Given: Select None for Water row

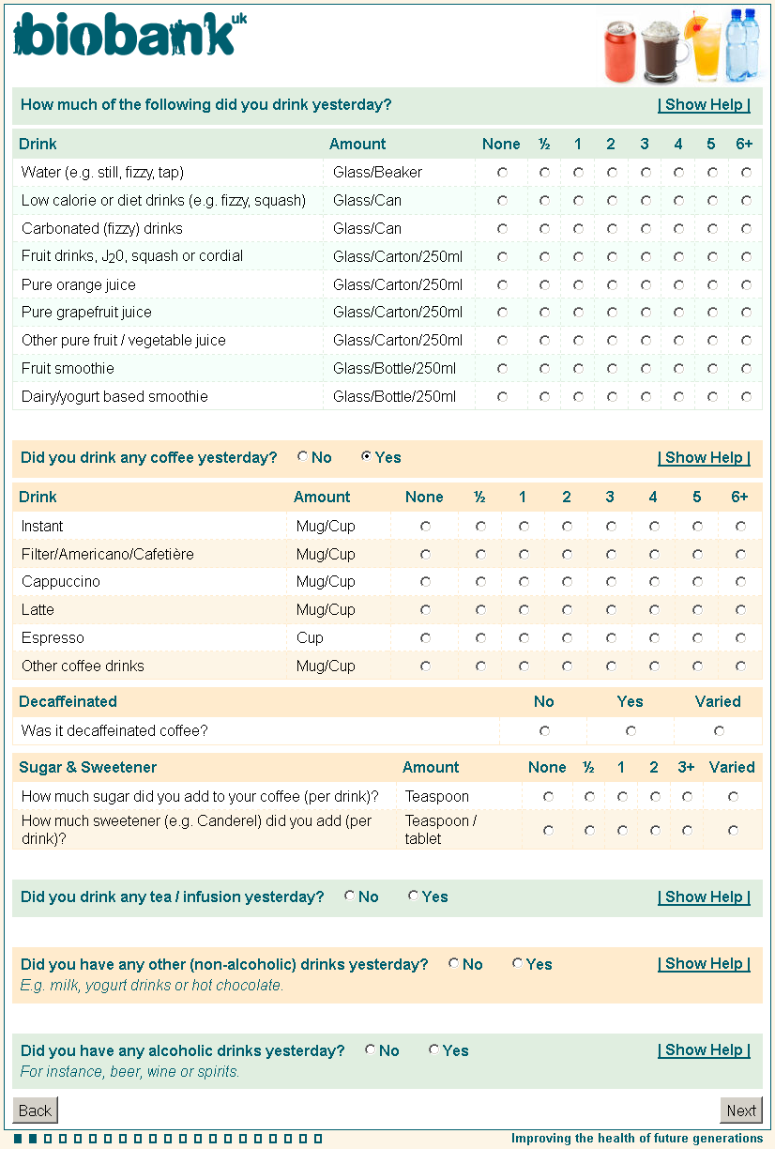Looking at the screenshot, I should click(x=503, y=173).
